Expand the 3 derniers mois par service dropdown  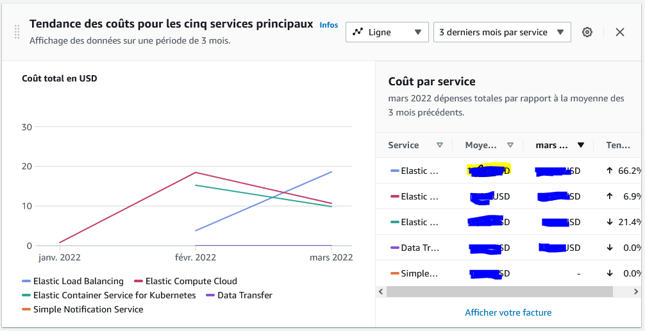(x=502, y=32)
